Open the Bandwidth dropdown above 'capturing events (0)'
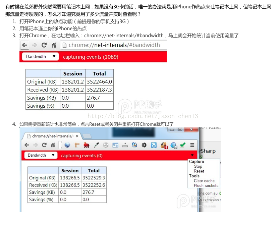 41,155
